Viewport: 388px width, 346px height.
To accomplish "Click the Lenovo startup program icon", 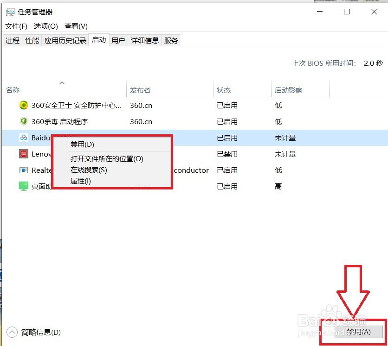I will pos(23,154).
